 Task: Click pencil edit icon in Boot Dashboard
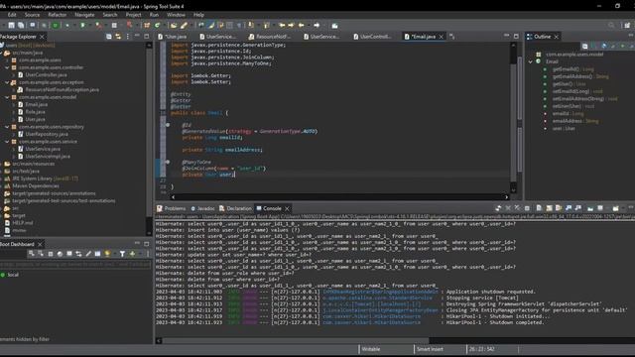coord(88,254)
